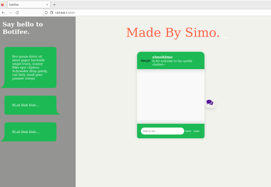Click the browser back arrow icon
The height and width of the screenshot is (187, 271).
tap(3, 12)
